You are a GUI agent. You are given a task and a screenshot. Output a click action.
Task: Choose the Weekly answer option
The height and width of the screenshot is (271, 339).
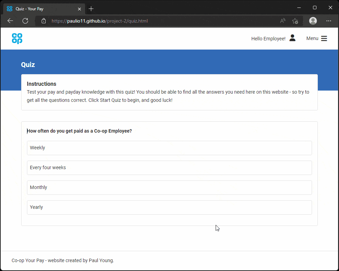coord(169,148)
